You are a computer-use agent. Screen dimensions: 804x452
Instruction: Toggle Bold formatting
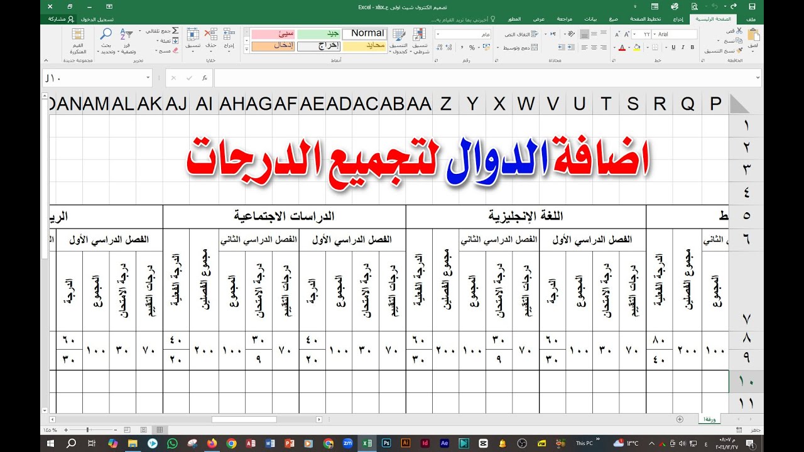click(x=692, y=48)
